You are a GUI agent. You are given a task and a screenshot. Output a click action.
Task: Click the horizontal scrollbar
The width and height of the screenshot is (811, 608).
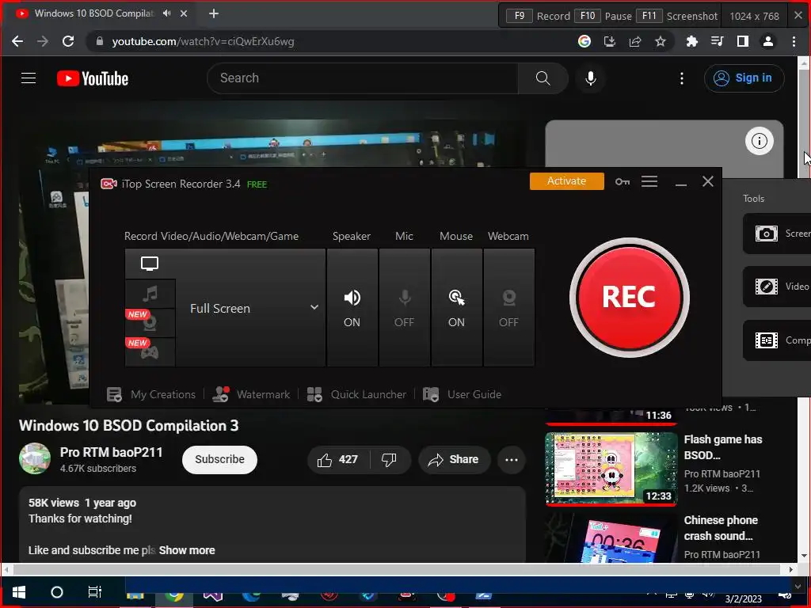(x=397, y=570)
